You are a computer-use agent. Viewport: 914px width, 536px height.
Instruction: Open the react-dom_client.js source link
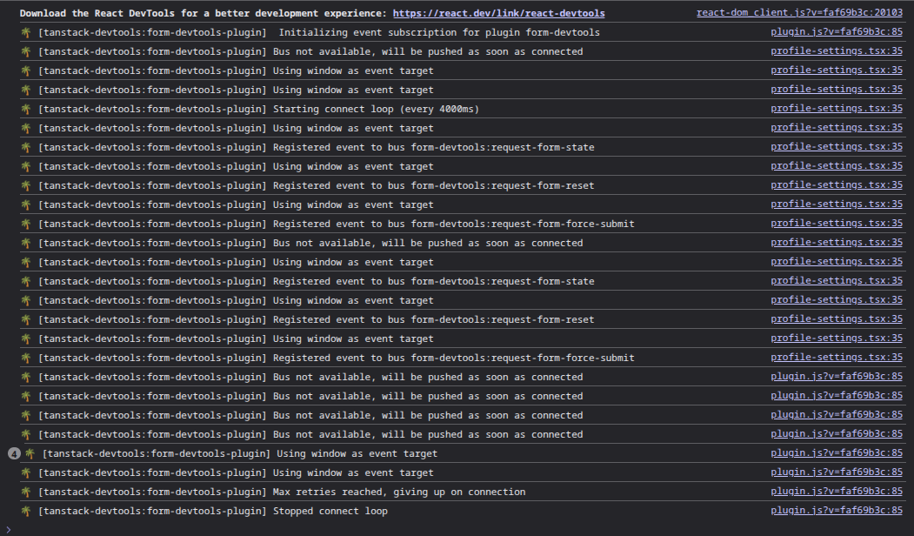coord(799,13)
